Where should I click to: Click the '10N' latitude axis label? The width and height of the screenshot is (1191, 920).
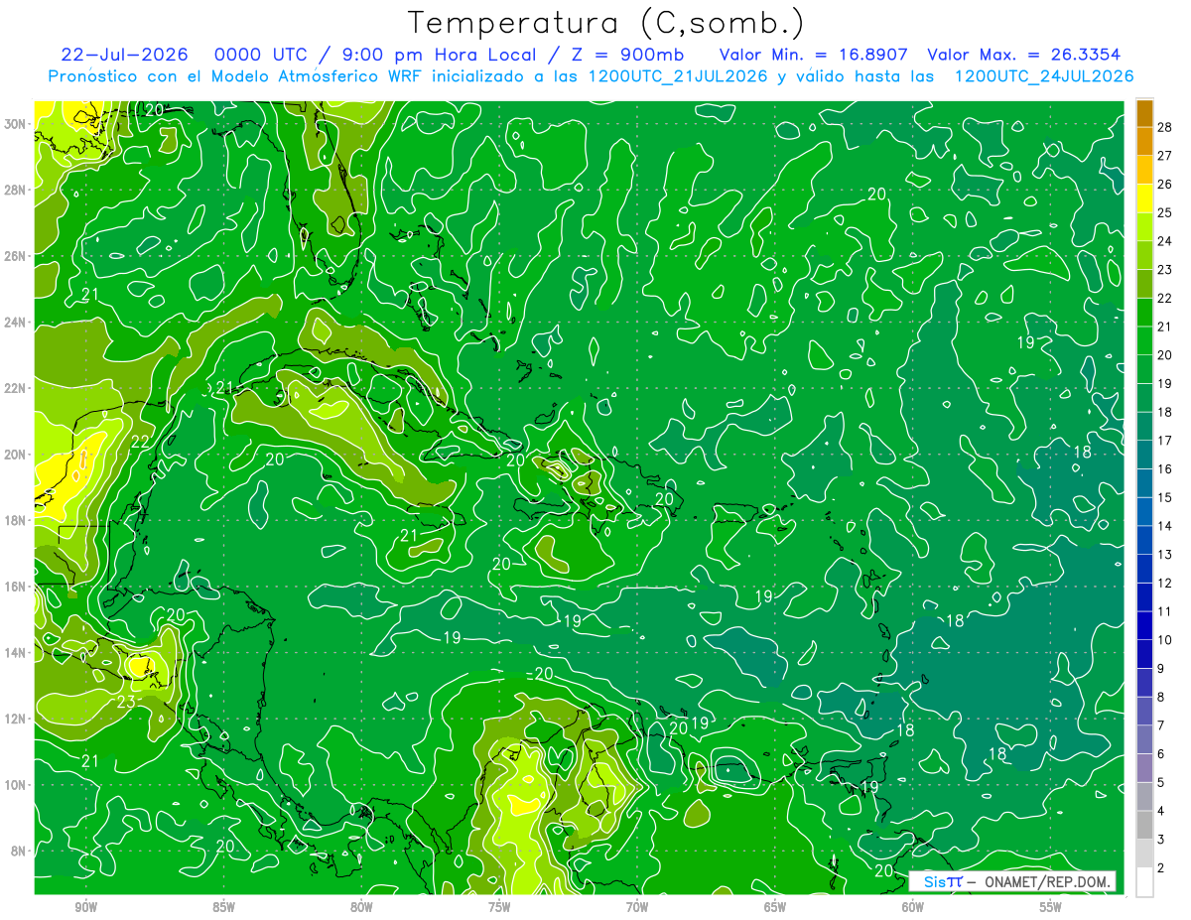16,785
